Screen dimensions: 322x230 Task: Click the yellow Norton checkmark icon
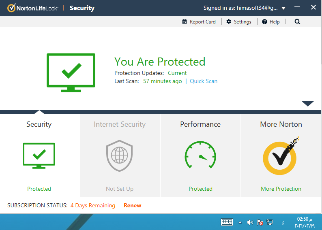[281, 156]
